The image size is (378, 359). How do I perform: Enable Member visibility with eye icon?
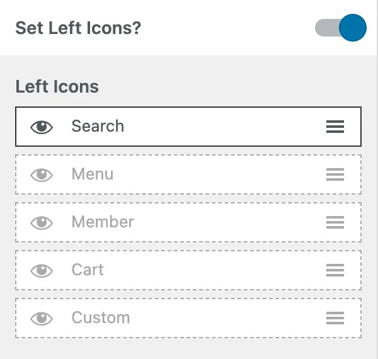coord(42,222)
